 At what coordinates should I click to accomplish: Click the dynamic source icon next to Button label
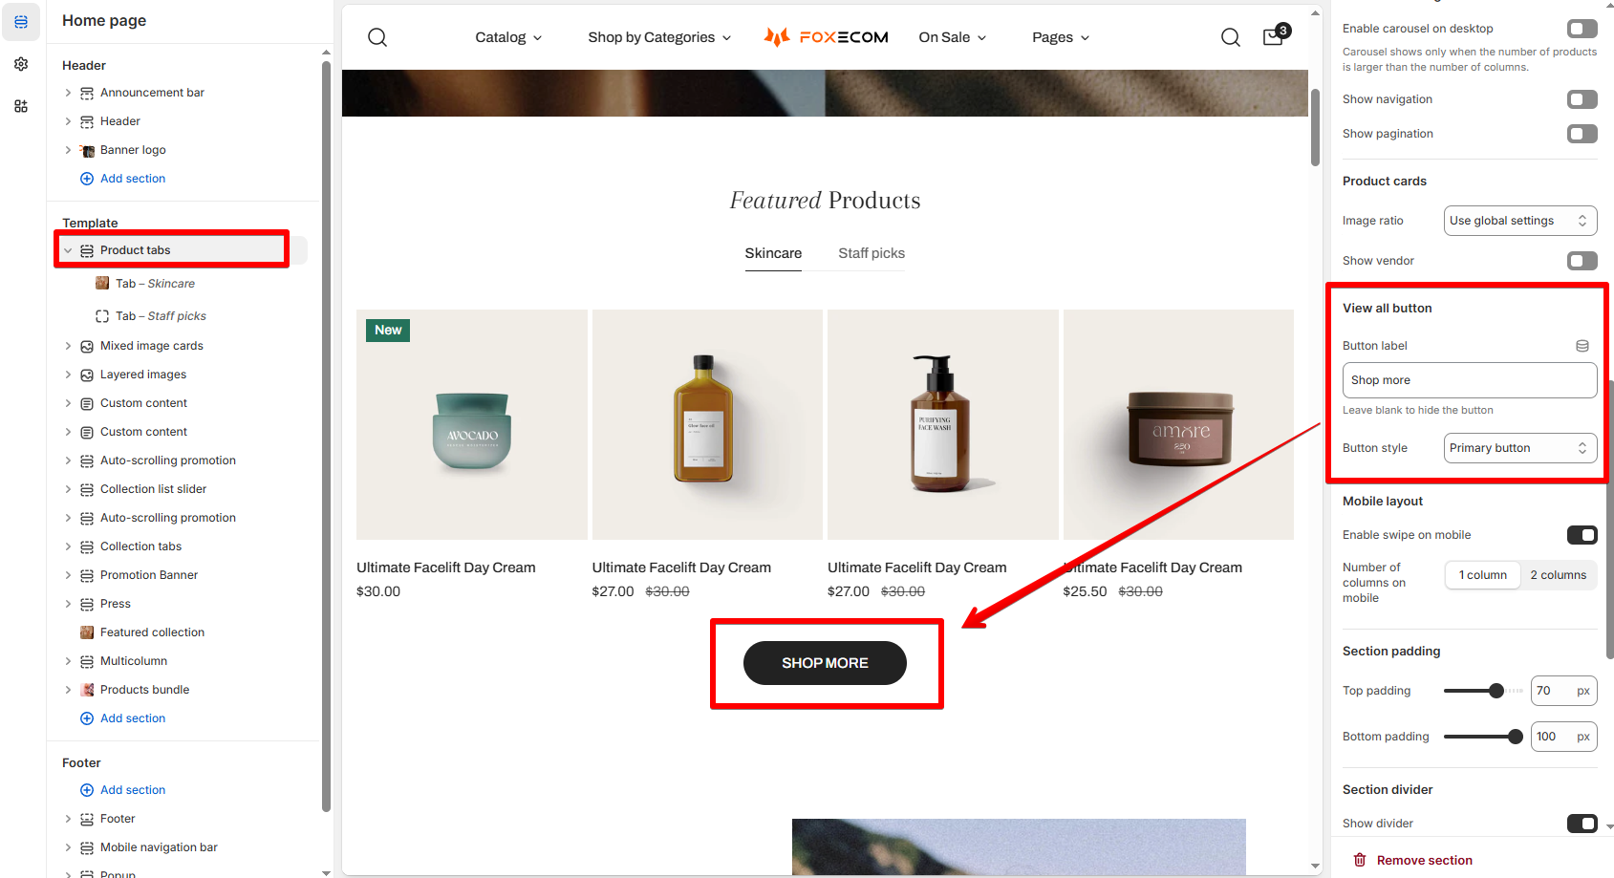[x=1582, y=346]
